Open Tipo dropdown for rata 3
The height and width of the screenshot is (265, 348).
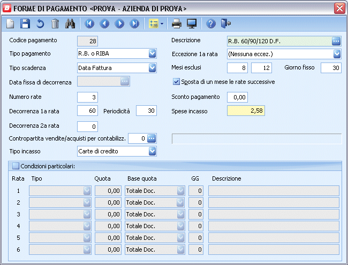(x=87, y=214)
